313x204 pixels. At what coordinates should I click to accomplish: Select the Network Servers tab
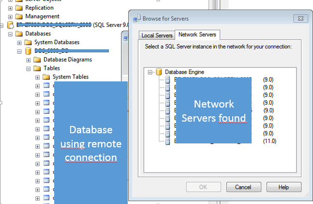[x=197, y=35]
